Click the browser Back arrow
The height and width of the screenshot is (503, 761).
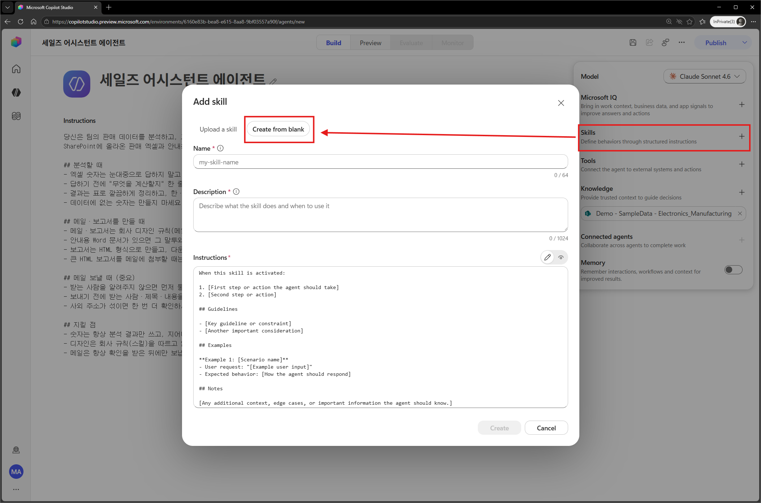point(8,22)
